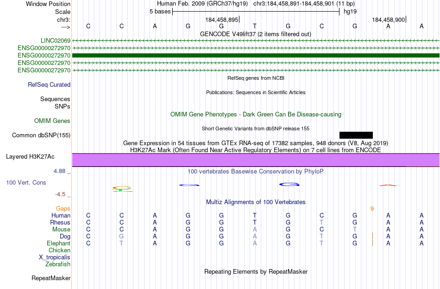Click the chr3: base position label
Viewport: 440px width, 289px height.
pos(63,19)
